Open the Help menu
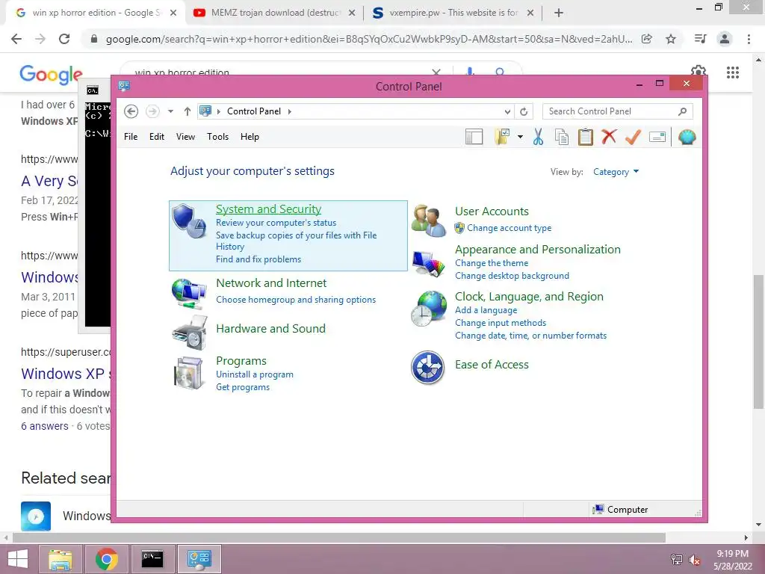 [x=250, y=137]
